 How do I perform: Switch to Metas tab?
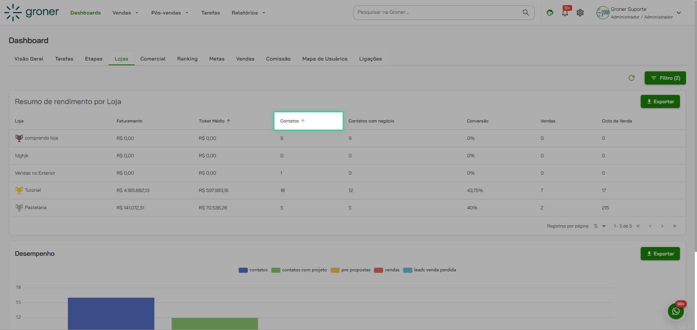pos(217,59)
